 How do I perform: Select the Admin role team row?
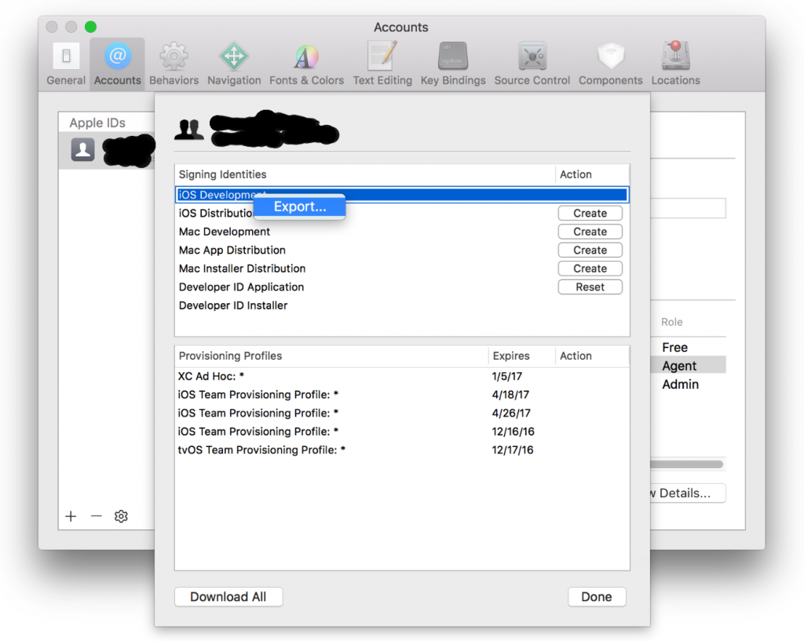pyautogui.click(x=688, y=384)
